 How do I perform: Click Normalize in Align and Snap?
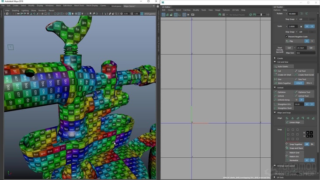click(x=295, y=160)
